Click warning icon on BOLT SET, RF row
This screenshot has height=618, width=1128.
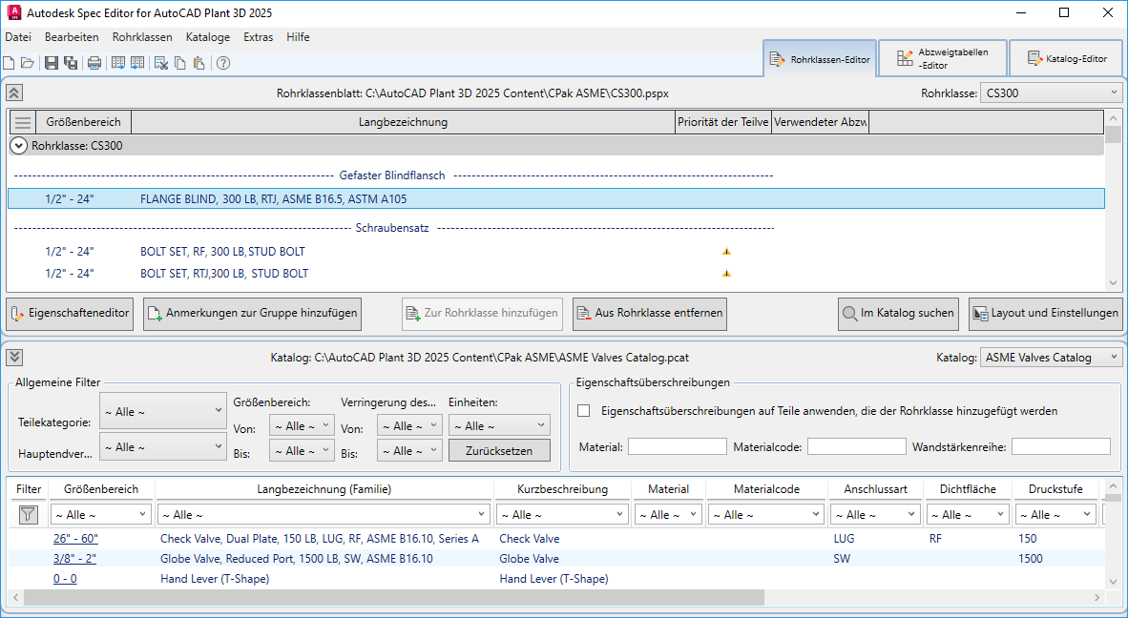tap(726, 252)
